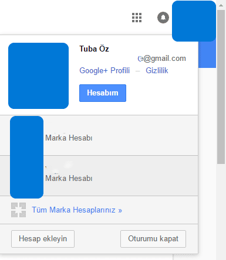Click the vertical scrollbar thumb
This screenshot has width=226, height=260.
pos(221,87)
